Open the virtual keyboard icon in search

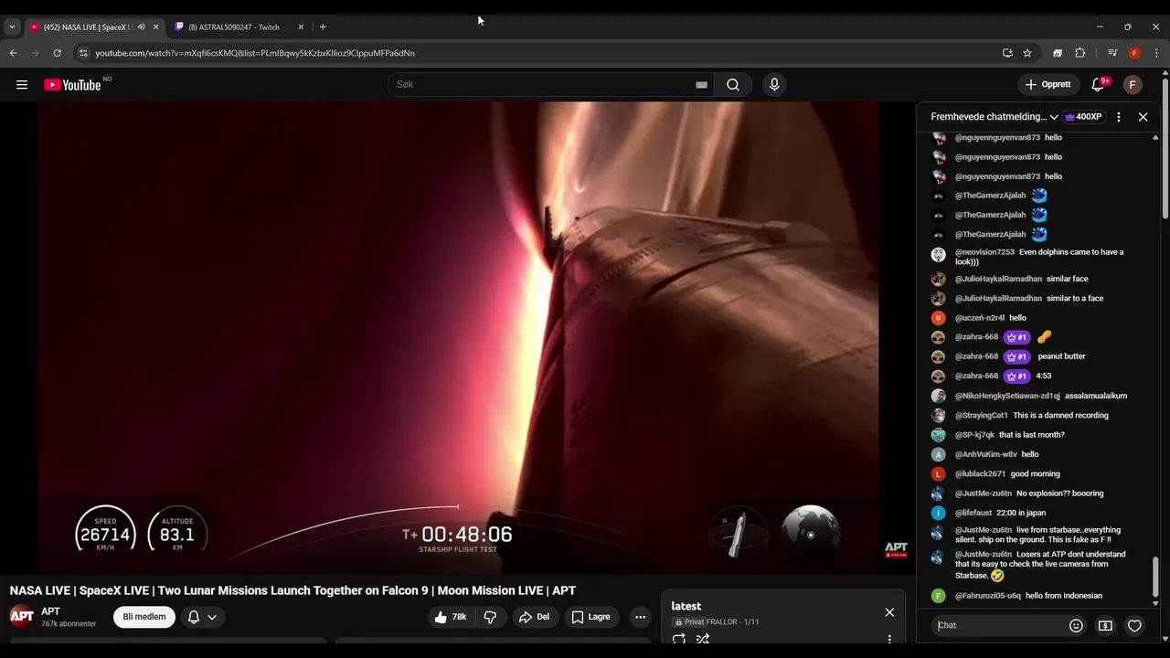tap(701, 85)
